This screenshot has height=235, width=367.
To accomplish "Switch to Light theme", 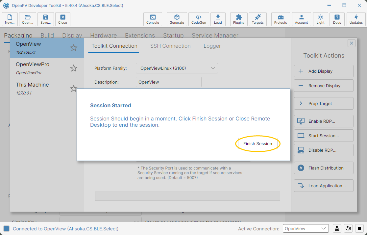I will point(320,19).
